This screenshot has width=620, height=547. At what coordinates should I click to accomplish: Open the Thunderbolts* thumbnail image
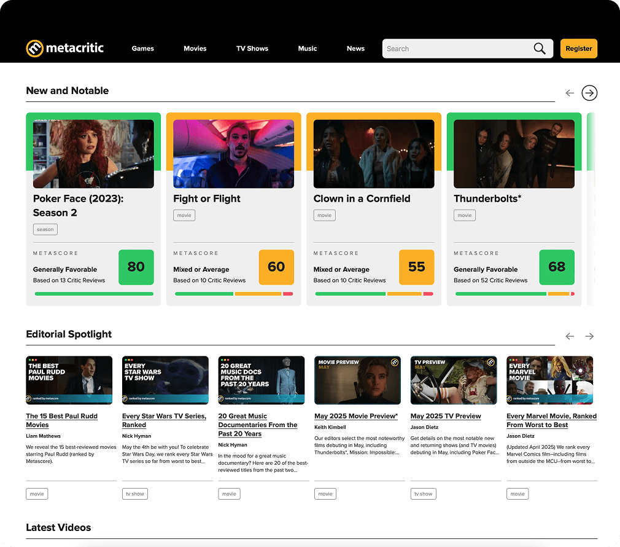514,154
